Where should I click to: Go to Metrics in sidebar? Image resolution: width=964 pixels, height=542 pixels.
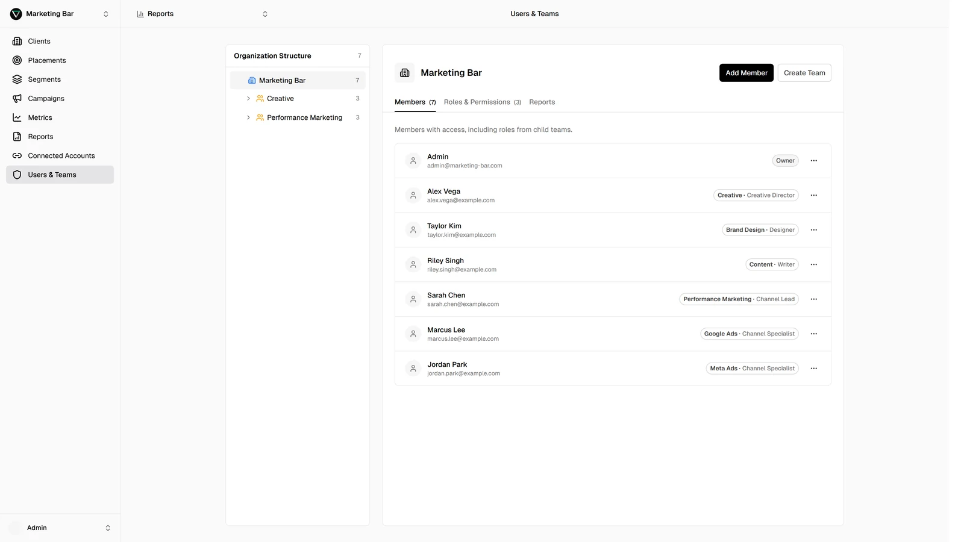coord(60,117)
